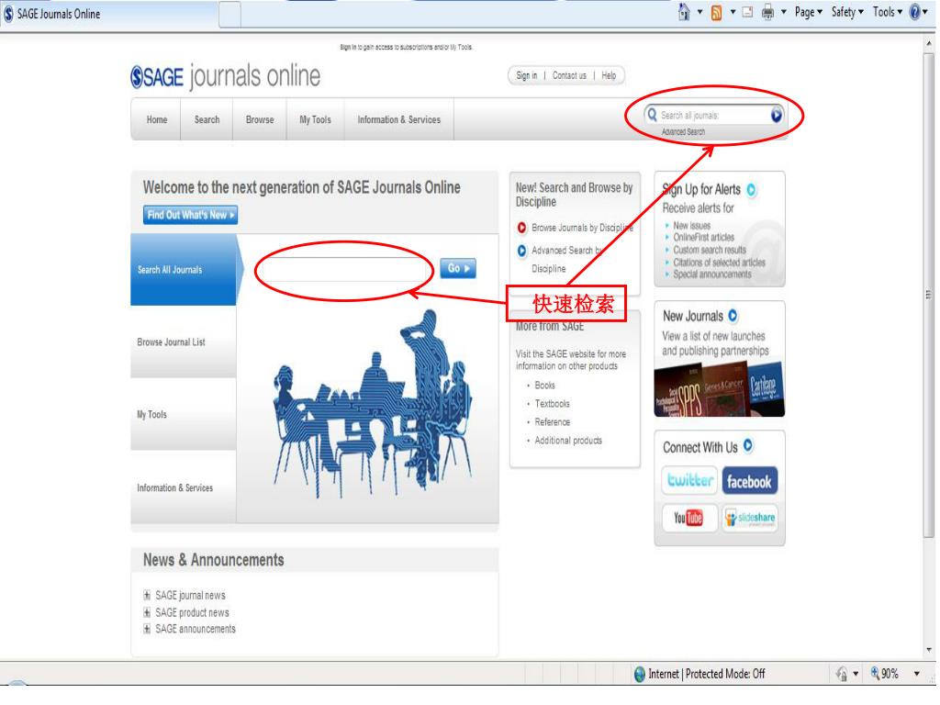
Task: Select the My Tools side tab
Action: click(184, 416)
